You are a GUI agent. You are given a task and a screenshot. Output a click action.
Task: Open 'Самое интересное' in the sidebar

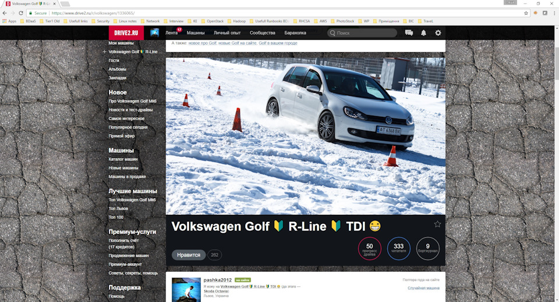click(126, 118)
